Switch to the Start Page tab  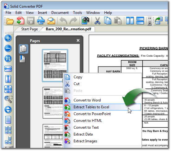(29, 29)
